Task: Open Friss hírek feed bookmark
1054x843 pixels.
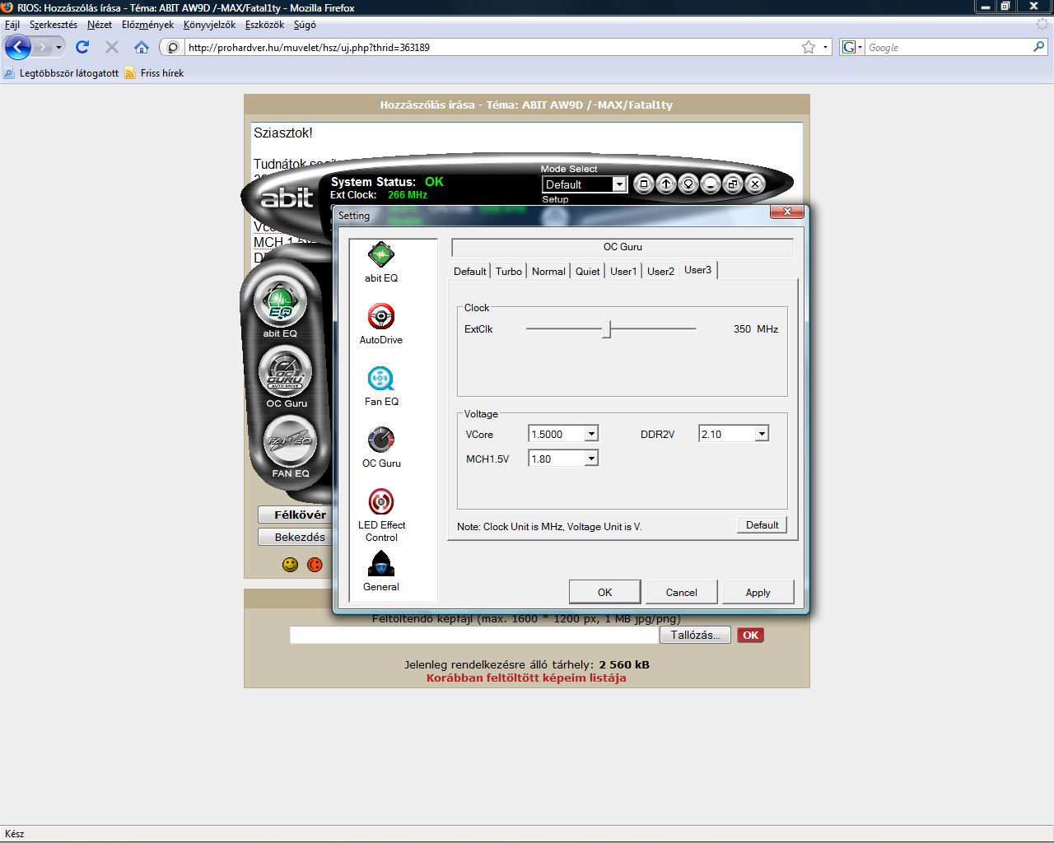Action: coord(154,73)
